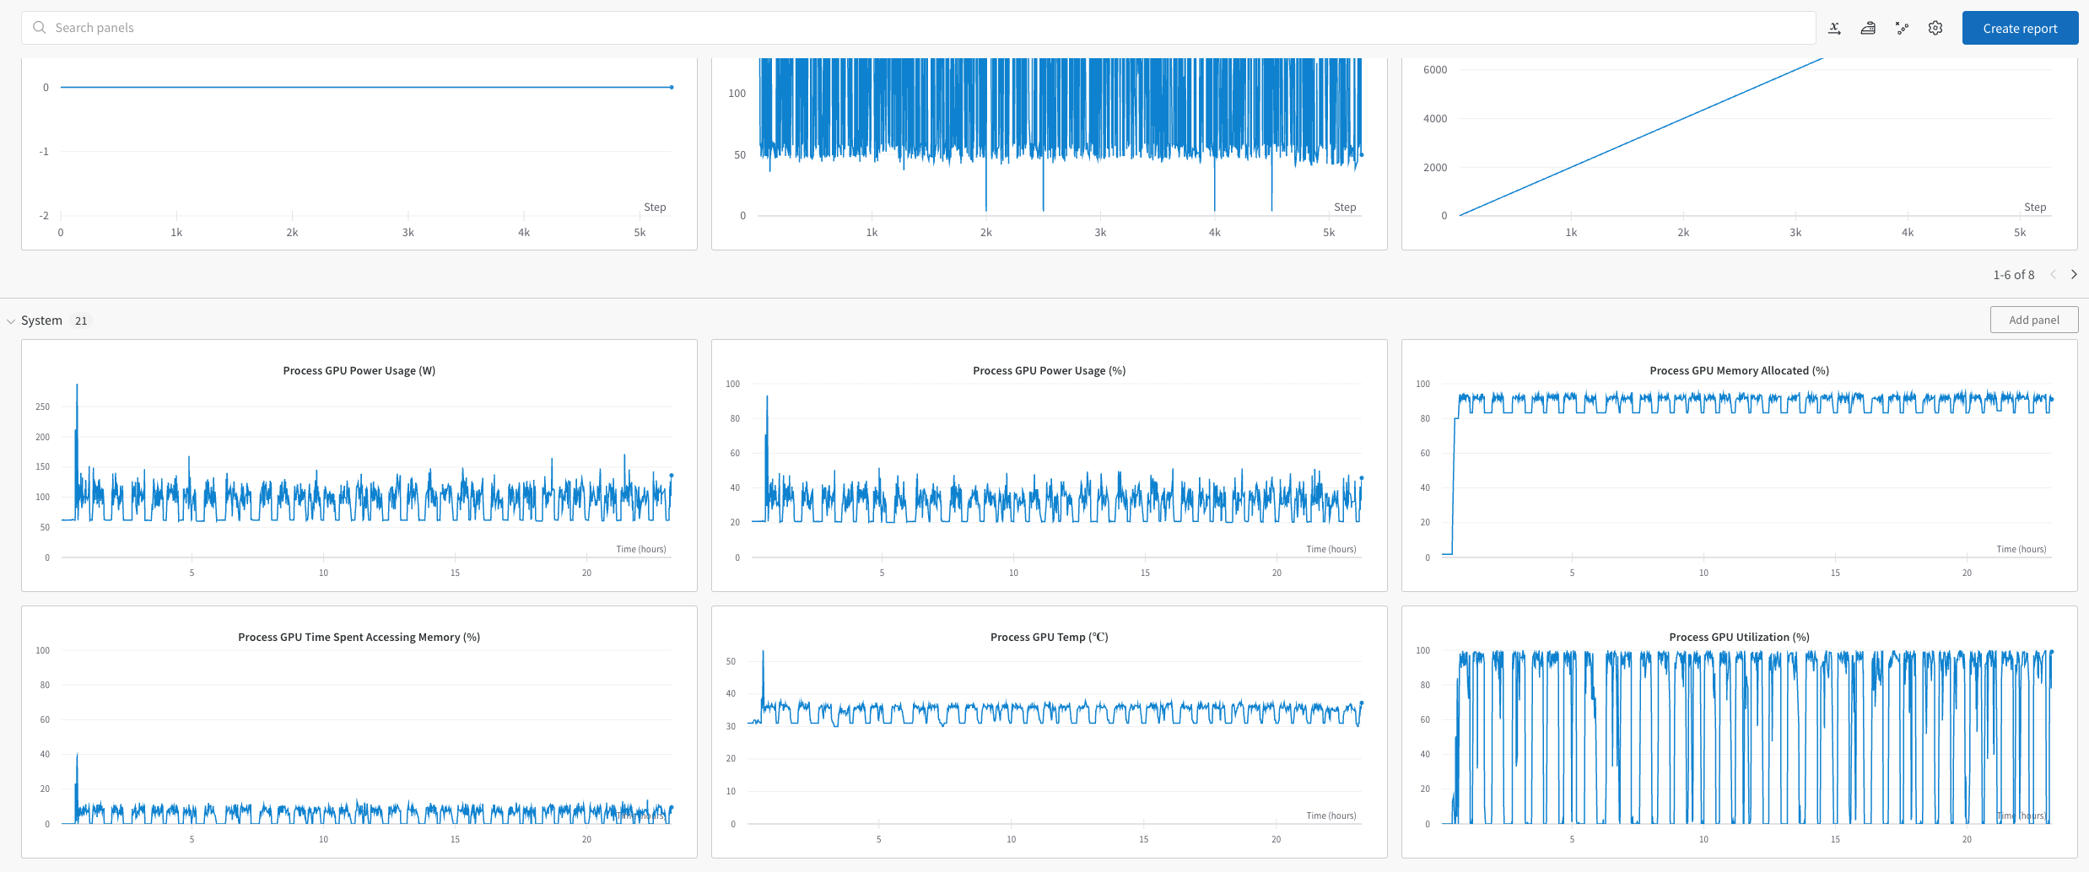This screenshot has height=872, width=2089.
Task: Click the Create report button
Action: coord(2020,28)
